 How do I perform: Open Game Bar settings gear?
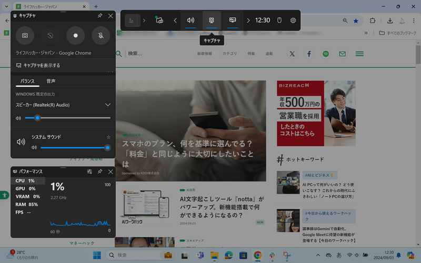(x=293, y=21)
